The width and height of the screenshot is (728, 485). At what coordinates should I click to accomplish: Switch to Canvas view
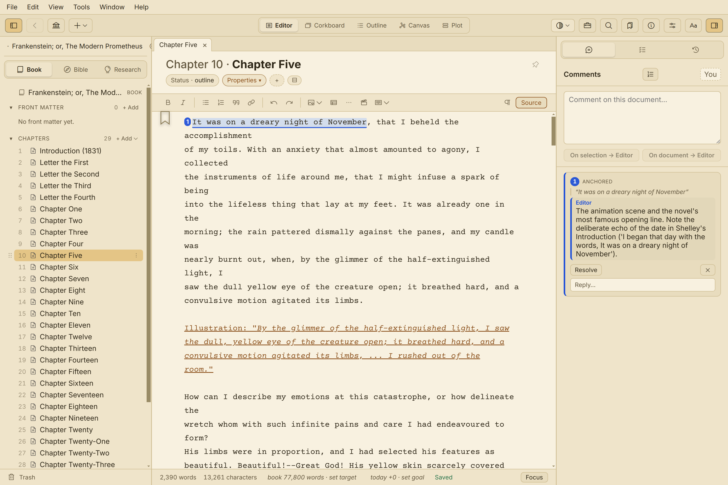click(x=415, y=25)
